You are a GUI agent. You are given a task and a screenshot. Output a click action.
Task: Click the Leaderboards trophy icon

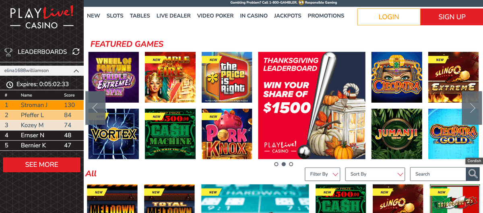coord(8,52)
